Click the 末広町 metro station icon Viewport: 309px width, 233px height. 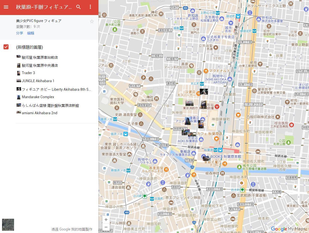(202, 84)
